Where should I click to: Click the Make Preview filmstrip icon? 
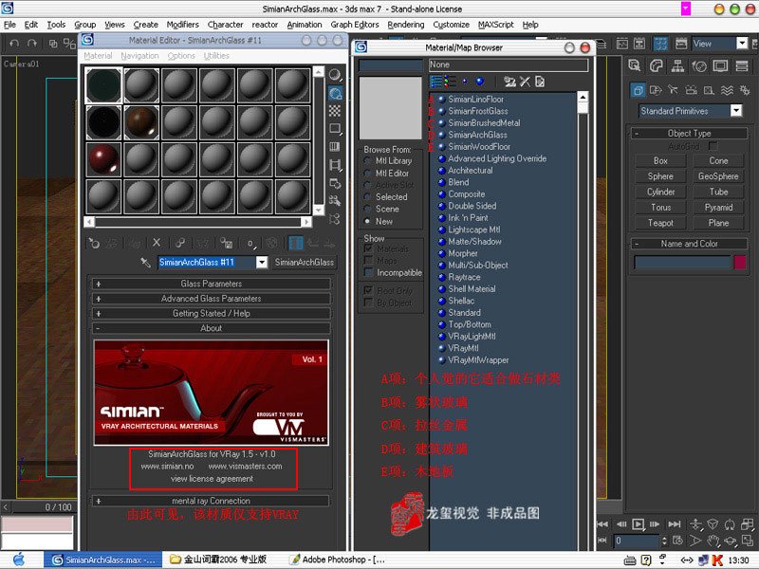pos(335,165)
